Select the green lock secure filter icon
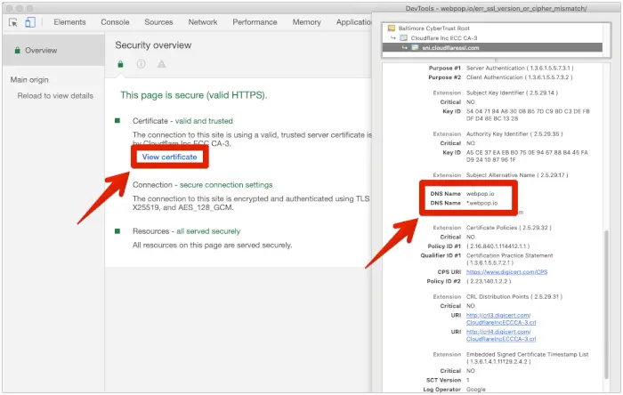The image size is (623, 395). tap(120, 64)
